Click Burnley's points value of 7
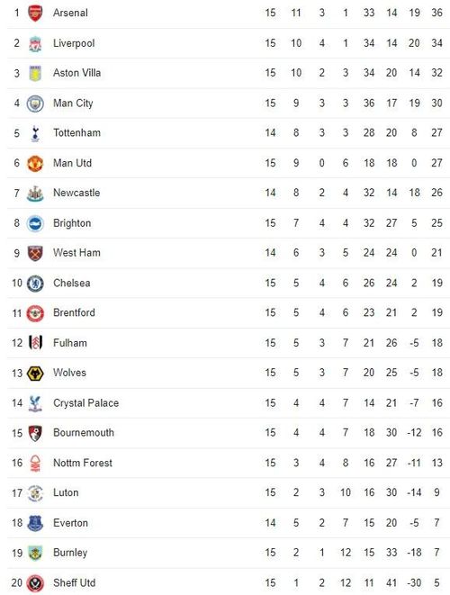The height and width of the screenshot is (595, 450). point(436,553)
